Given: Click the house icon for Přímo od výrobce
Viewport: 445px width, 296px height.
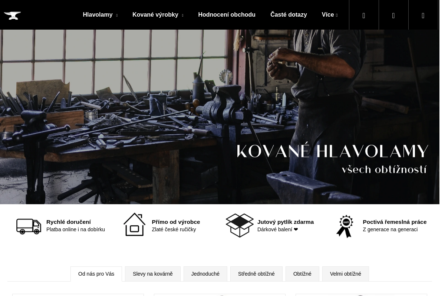Looking at the screenshot, I should (134, 225).
